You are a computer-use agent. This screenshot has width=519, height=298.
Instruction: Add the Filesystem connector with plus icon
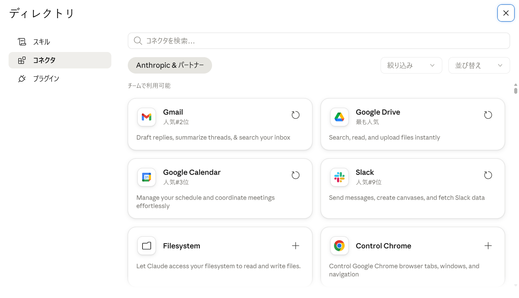(295, 246)
